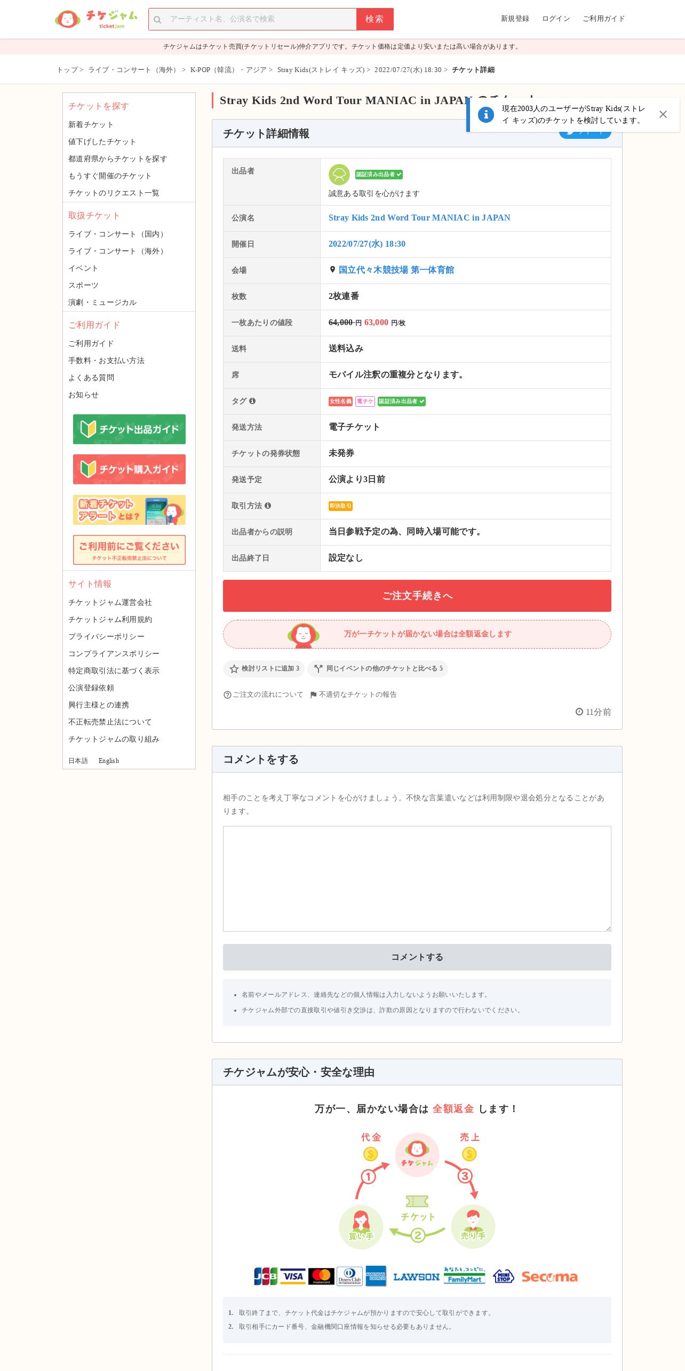The image size is (685, 1371).
Task: Click the 国立代々木競技場 第一体育館 link
Action: click(x=396, y=270)
